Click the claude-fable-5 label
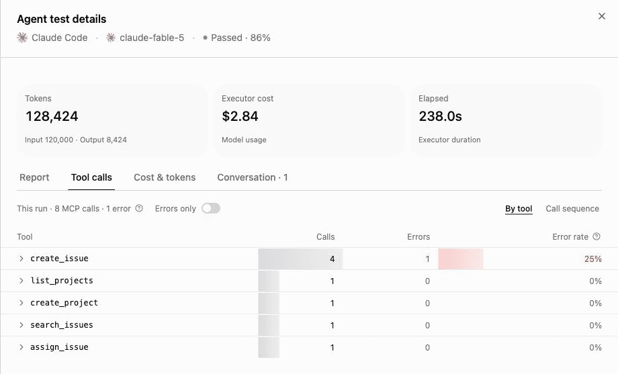 coord(152,38)
